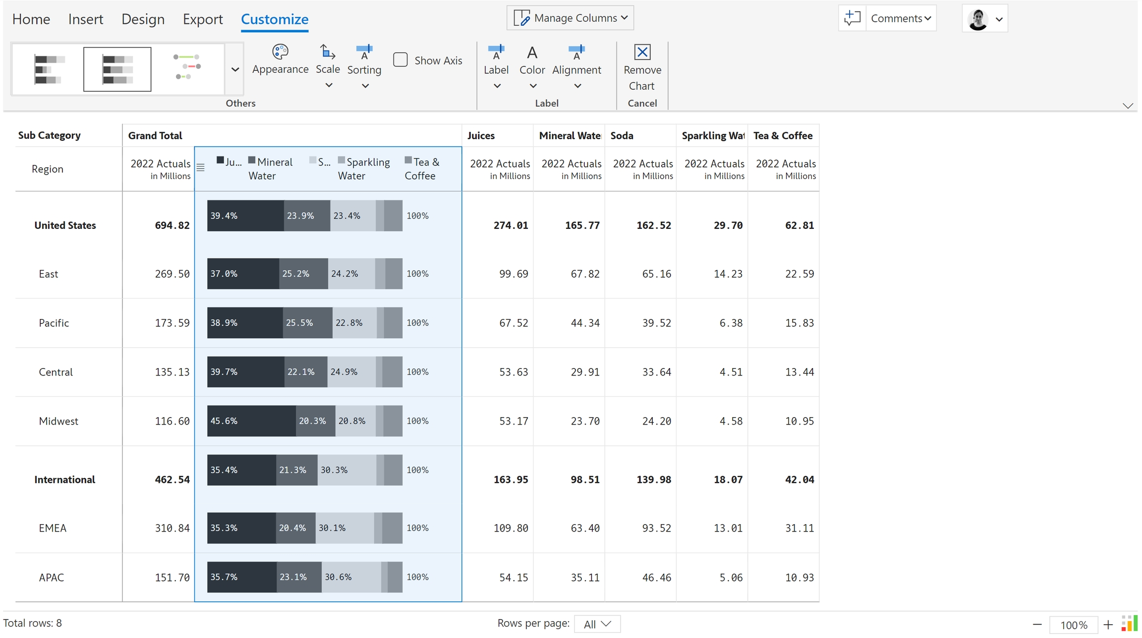Select the clustered bar chart style
Image resolution: width=1142 pixels, height=638 pixels.
click(x=49, y=68)
